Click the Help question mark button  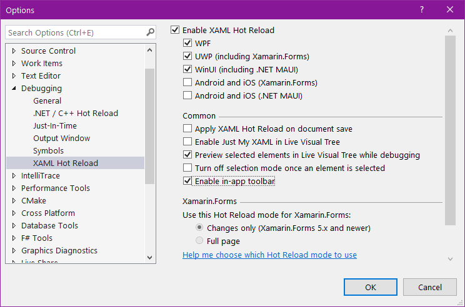click(422, 10)
